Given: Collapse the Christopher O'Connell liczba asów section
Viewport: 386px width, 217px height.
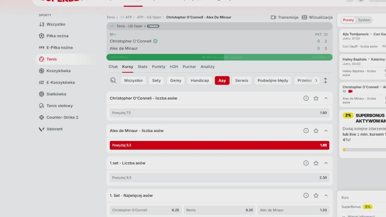Looking at the screenshot, I should point(326,98).
